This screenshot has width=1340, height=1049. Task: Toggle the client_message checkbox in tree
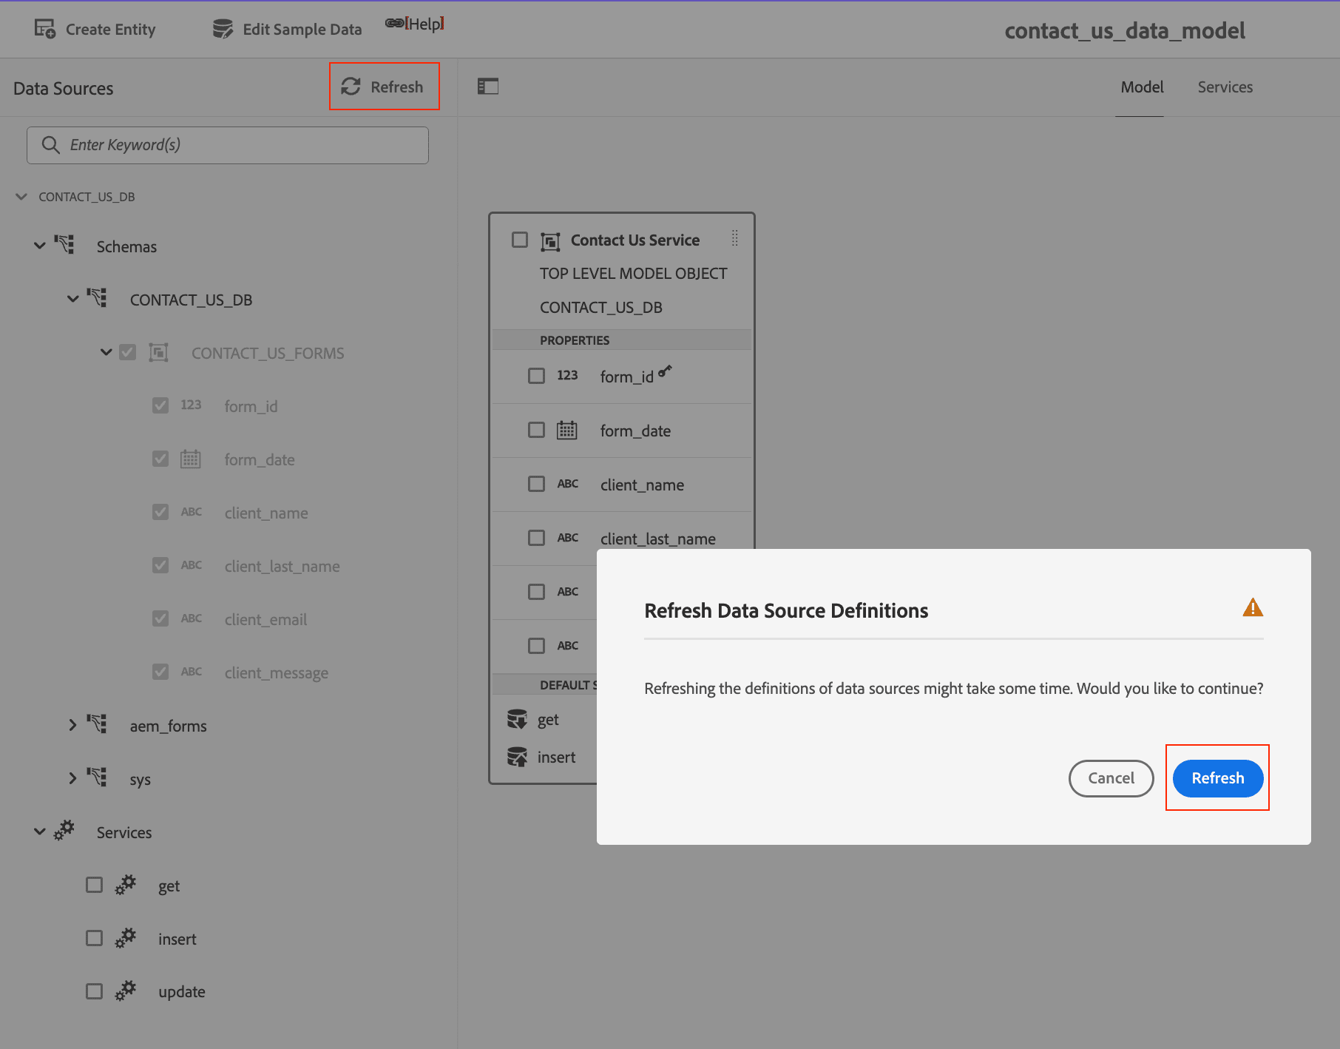pos(160,672)
